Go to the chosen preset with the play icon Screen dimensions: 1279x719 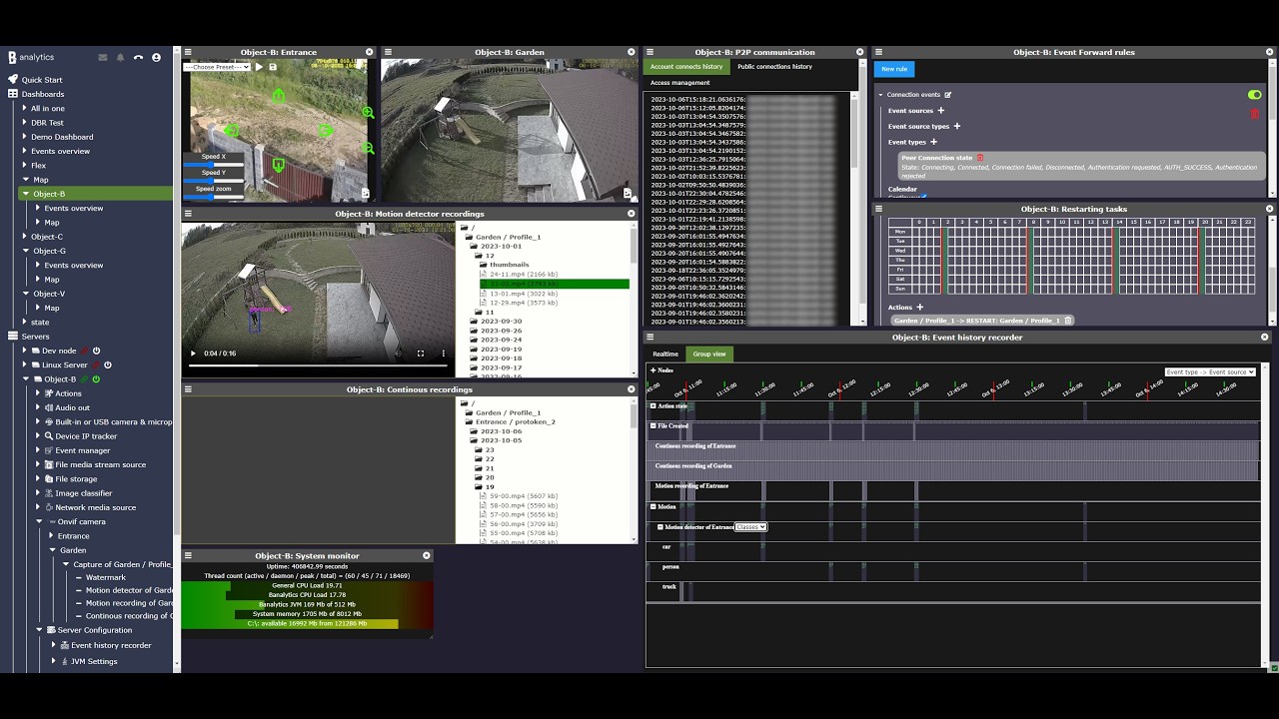point(259,67)
